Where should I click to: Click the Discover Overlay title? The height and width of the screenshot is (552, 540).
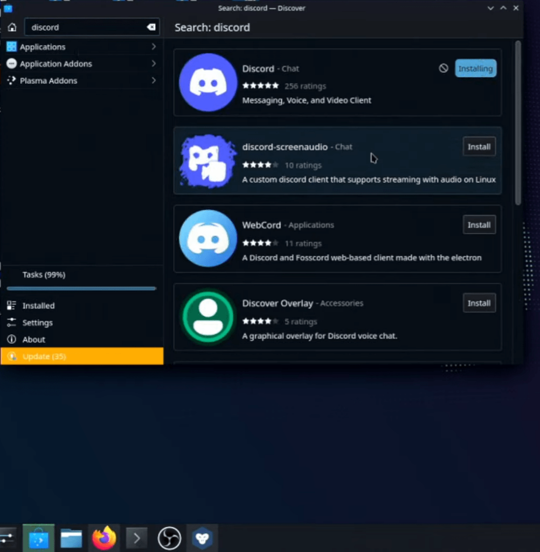278,303
